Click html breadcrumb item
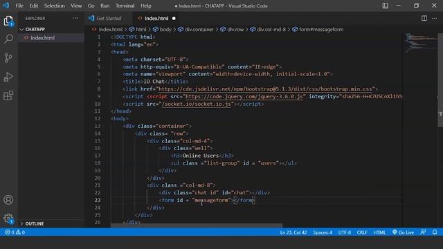This screenshot has width=443, height=249. [141, 29]
